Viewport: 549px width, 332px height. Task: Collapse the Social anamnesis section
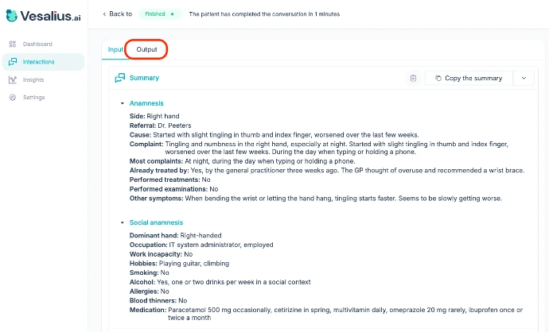point(122,222)
